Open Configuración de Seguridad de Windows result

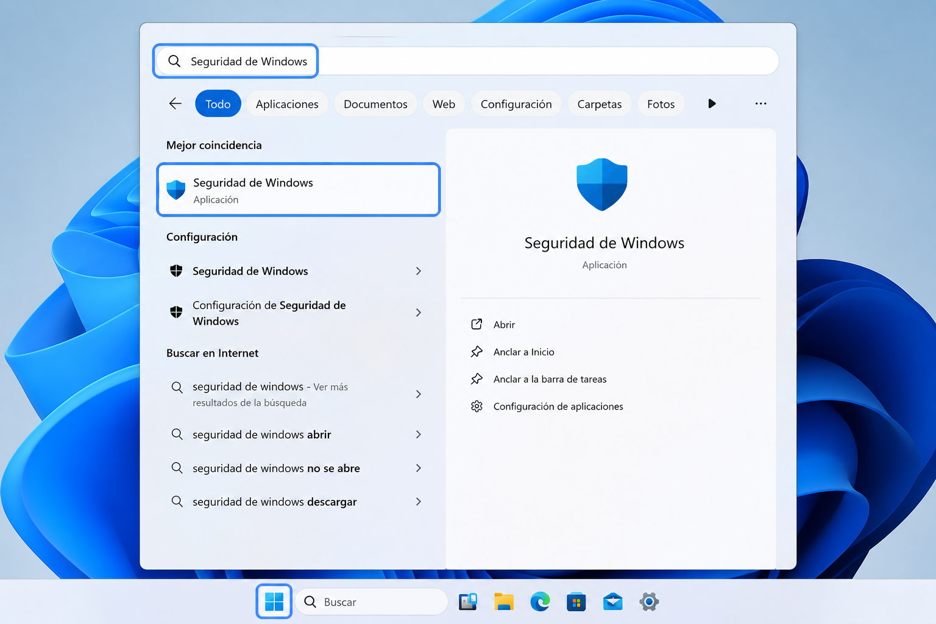tap(296, 313)
